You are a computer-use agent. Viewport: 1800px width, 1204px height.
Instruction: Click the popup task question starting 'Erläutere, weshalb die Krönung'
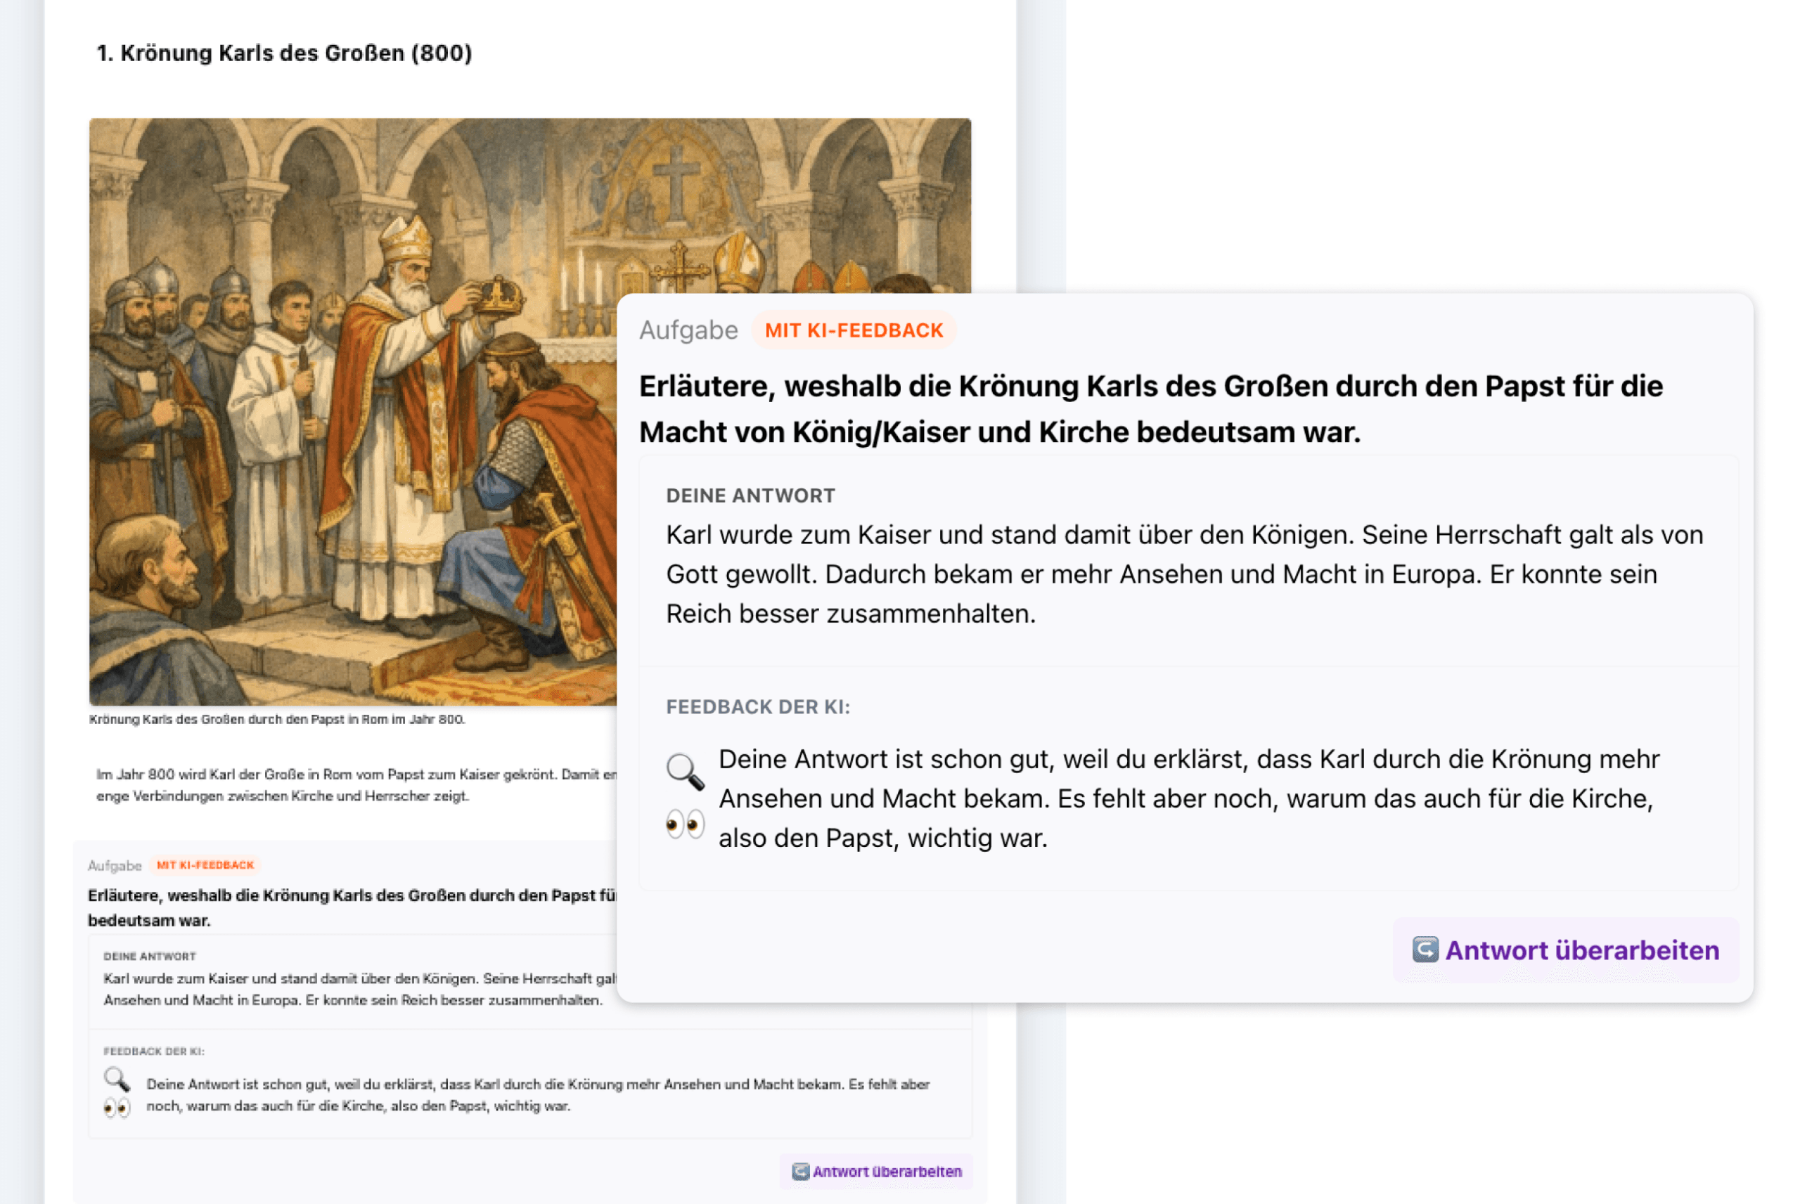click(x=1151, y=409)
